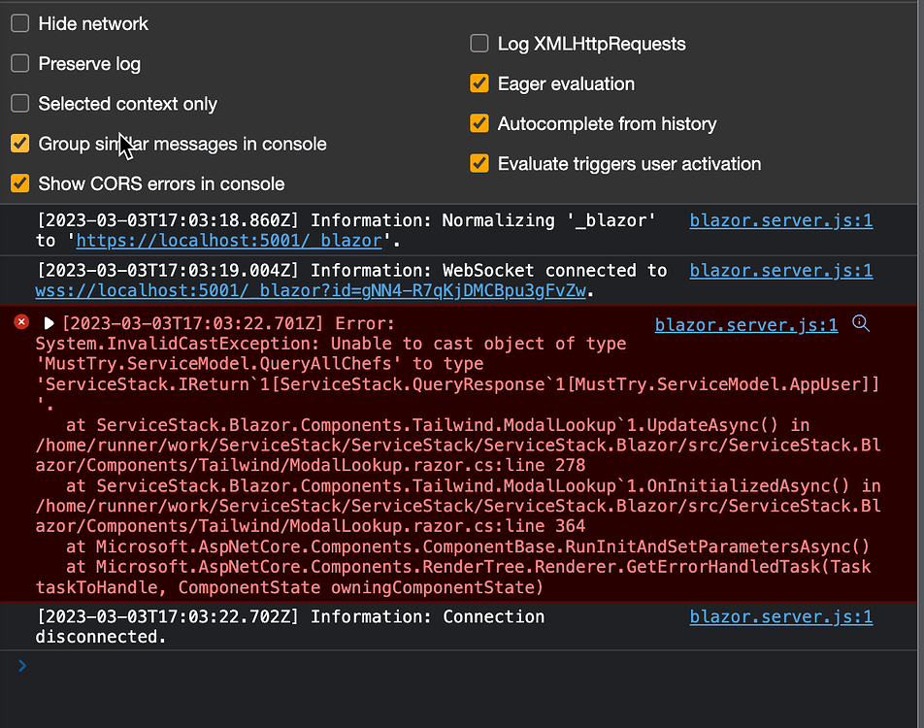Screen dimensions: 924x728
Task: Open blazor.server.js:1 source for Error message
Action: pos(746,325)
